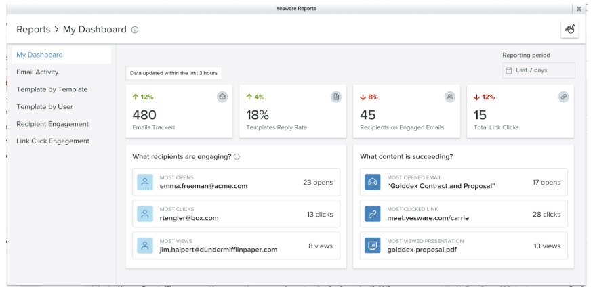
Task: Open Recipient Engagement report
Action: [x=53, y=124]
